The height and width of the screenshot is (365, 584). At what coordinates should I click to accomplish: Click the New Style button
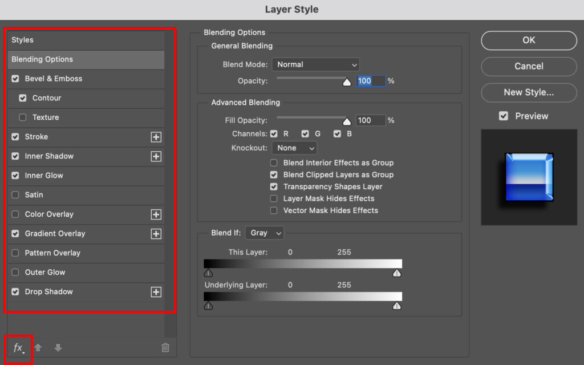(x=528, y=92)
